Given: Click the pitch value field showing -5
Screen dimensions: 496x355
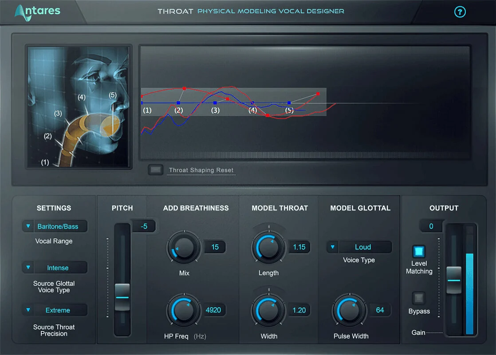Looking at the screenshot, I should point(144,226).
